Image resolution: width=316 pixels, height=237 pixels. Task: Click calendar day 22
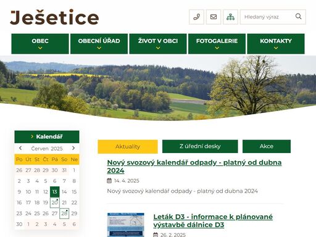74,202
